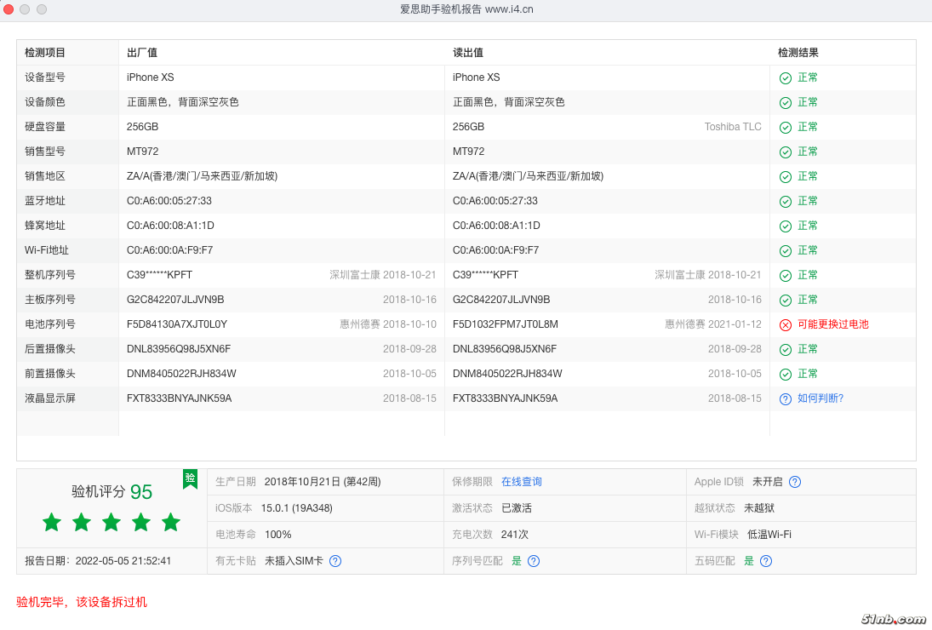932x630 pixels.
Task: Click the green 验 badge ribbon
Action: [190, 478]
